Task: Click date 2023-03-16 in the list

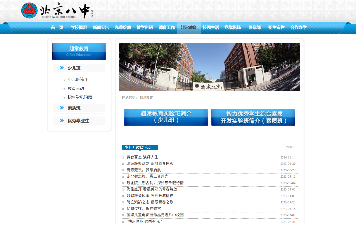Action: [x=288, y=209]
